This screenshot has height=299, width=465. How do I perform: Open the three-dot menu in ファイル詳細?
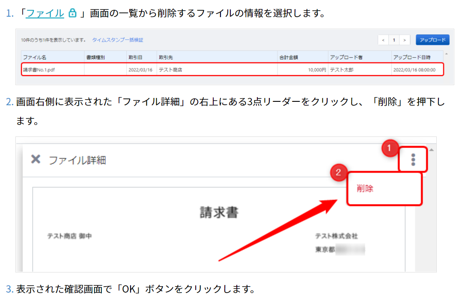pos(413,160)
